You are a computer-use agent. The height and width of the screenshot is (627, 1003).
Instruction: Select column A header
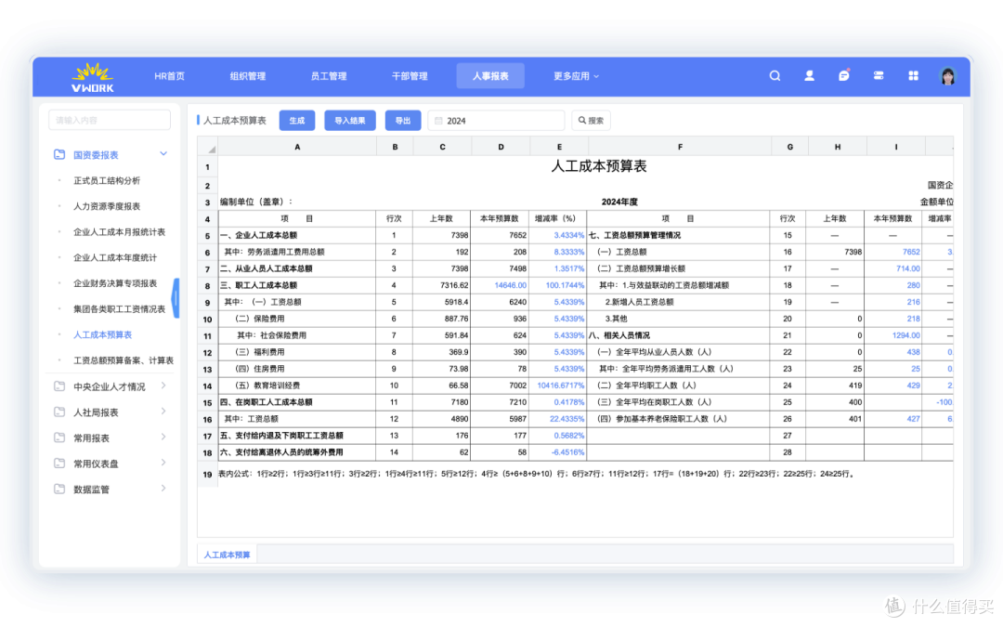tap(297, 147)
